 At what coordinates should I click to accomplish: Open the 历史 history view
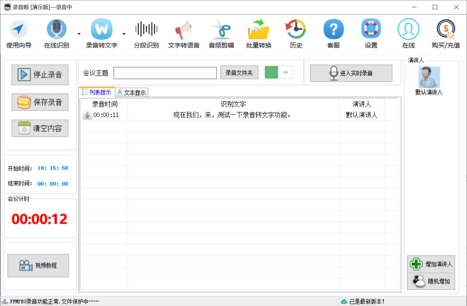(x=296, y=34)
